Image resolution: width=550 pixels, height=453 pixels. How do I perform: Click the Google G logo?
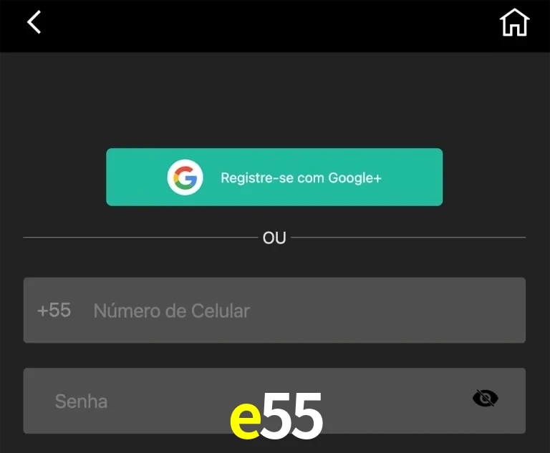(x=185, y=177)
